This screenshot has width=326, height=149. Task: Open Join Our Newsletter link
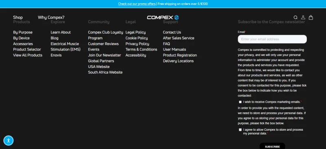pos(104,55)
